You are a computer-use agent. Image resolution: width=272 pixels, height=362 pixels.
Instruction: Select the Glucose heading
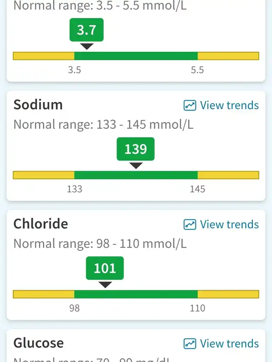39,343
